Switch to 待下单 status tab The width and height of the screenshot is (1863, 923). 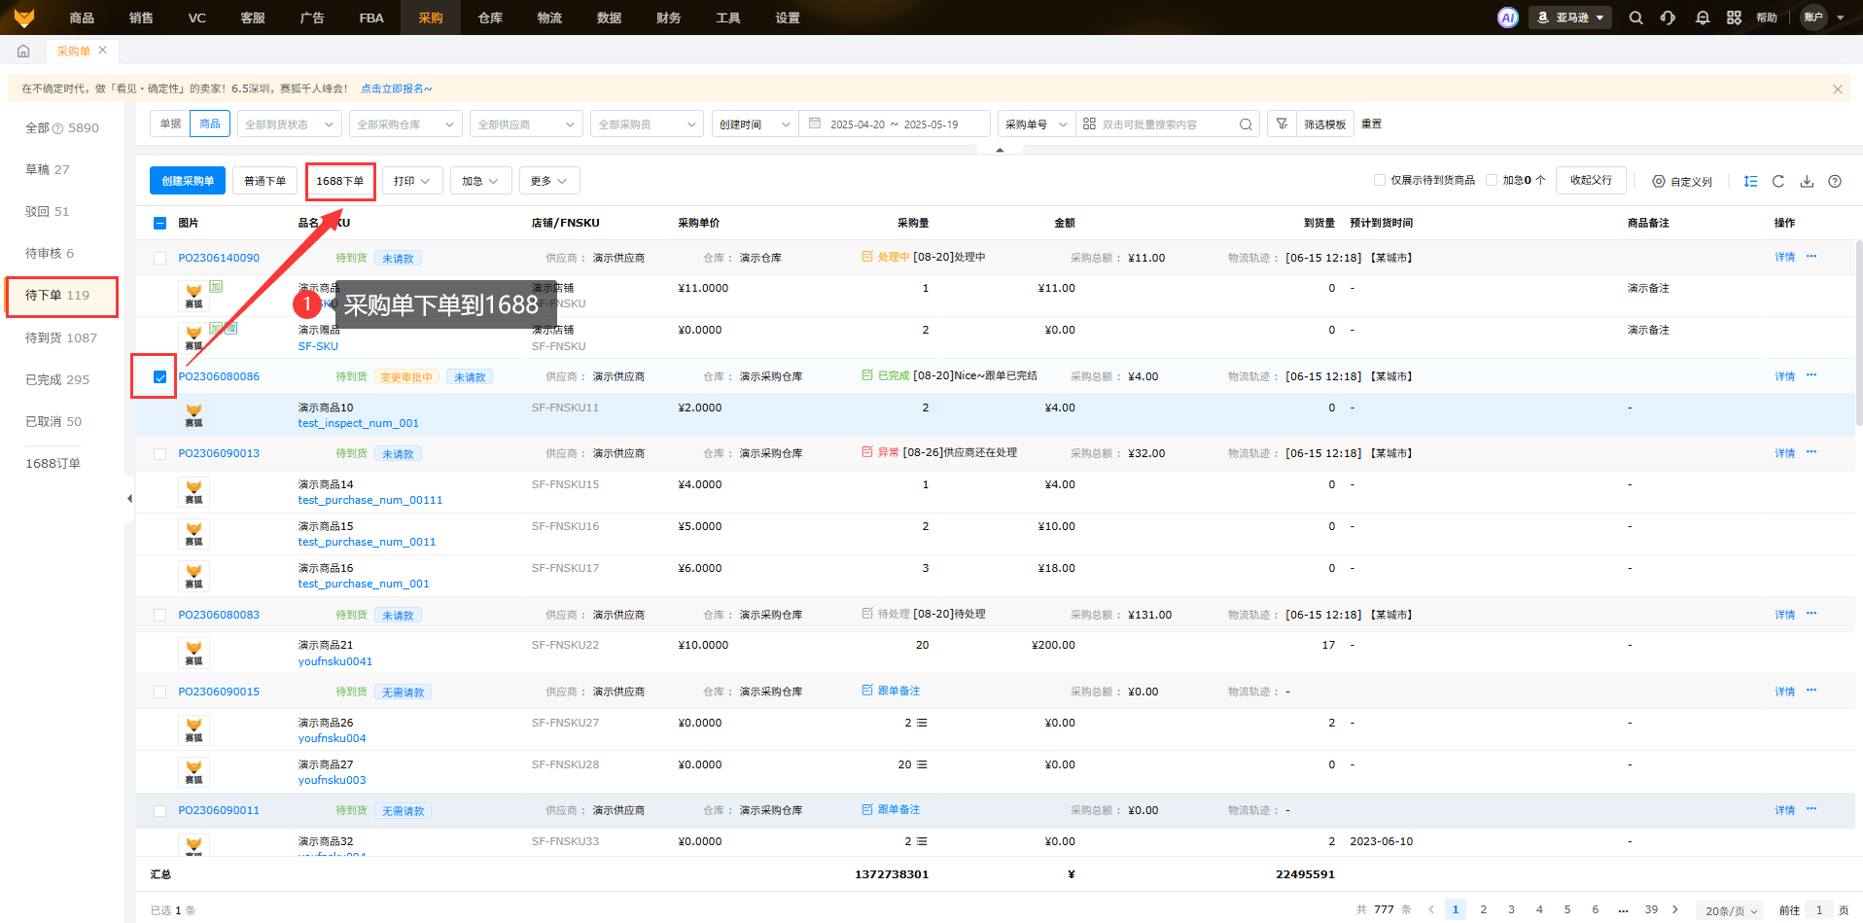pyautogui.click(x=61, y=296)
